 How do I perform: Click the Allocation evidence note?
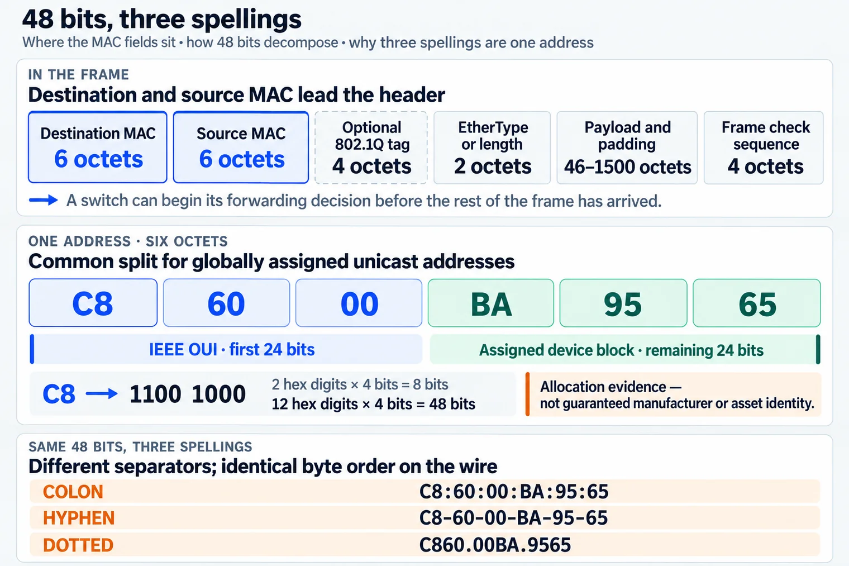673,394
